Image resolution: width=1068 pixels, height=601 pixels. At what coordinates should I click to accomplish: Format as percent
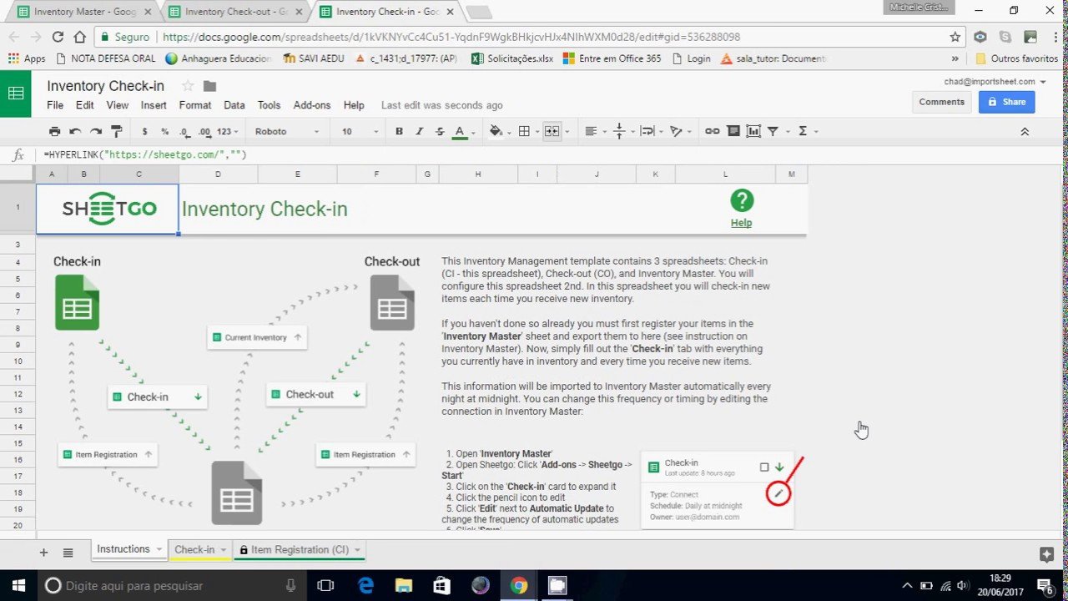pos(164,131)
